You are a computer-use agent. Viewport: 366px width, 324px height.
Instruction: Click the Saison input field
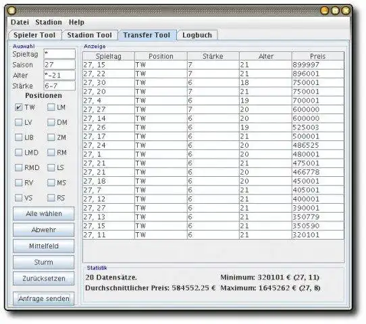click(59, 65)
